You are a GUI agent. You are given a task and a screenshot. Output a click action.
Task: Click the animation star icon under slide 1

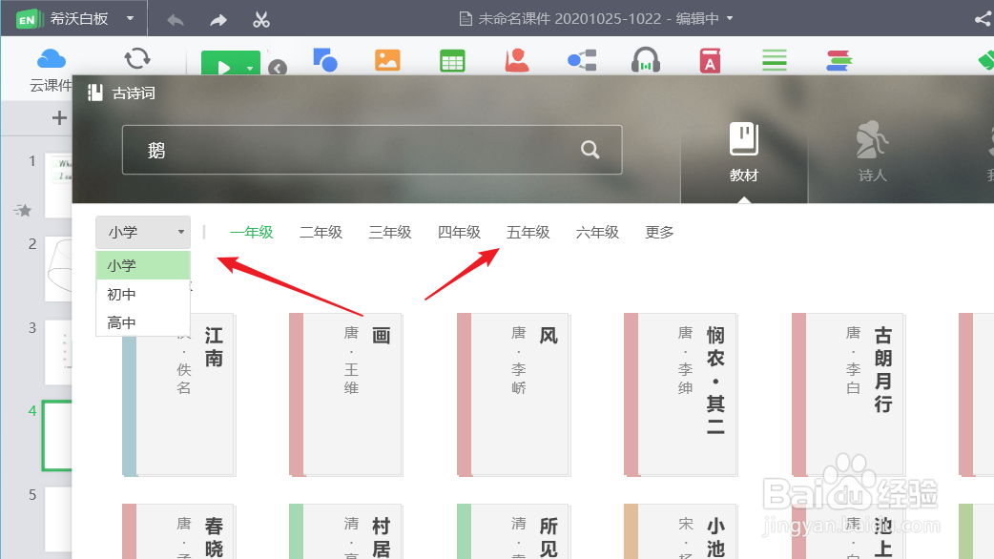(x=23, y=210)
